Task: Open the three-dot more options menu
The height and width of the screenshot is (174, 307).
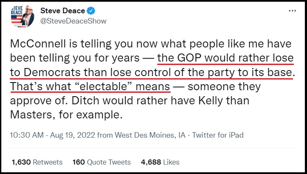Action: pyautogui.click(x=292, y=10)
